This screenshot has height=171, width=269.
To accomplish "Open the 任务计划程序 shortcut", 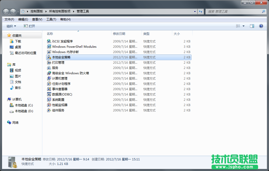I will click(60, 84).
